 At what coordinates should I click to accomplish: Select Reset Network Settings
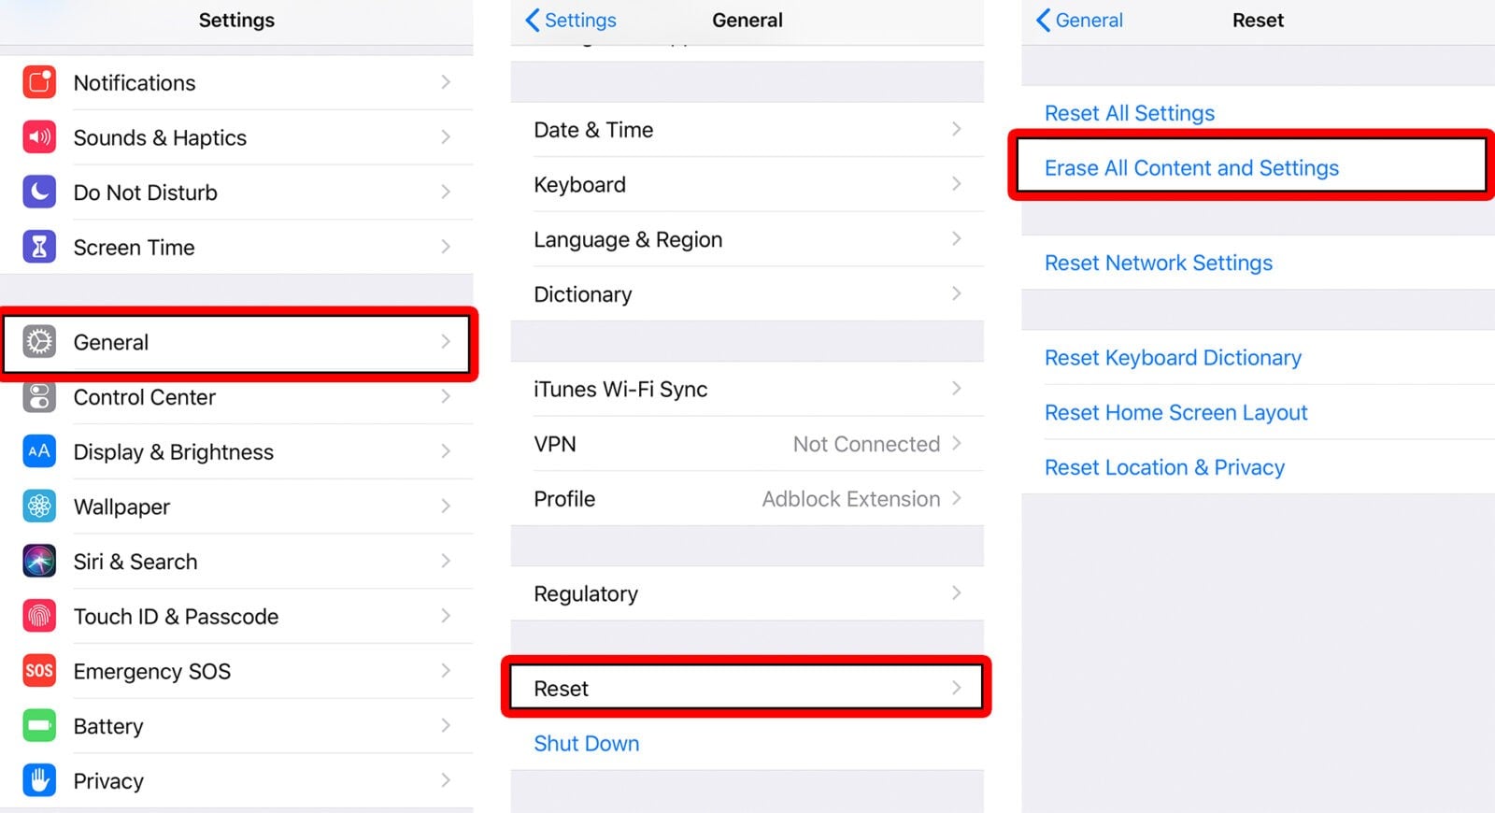[x=1159, y=264]
